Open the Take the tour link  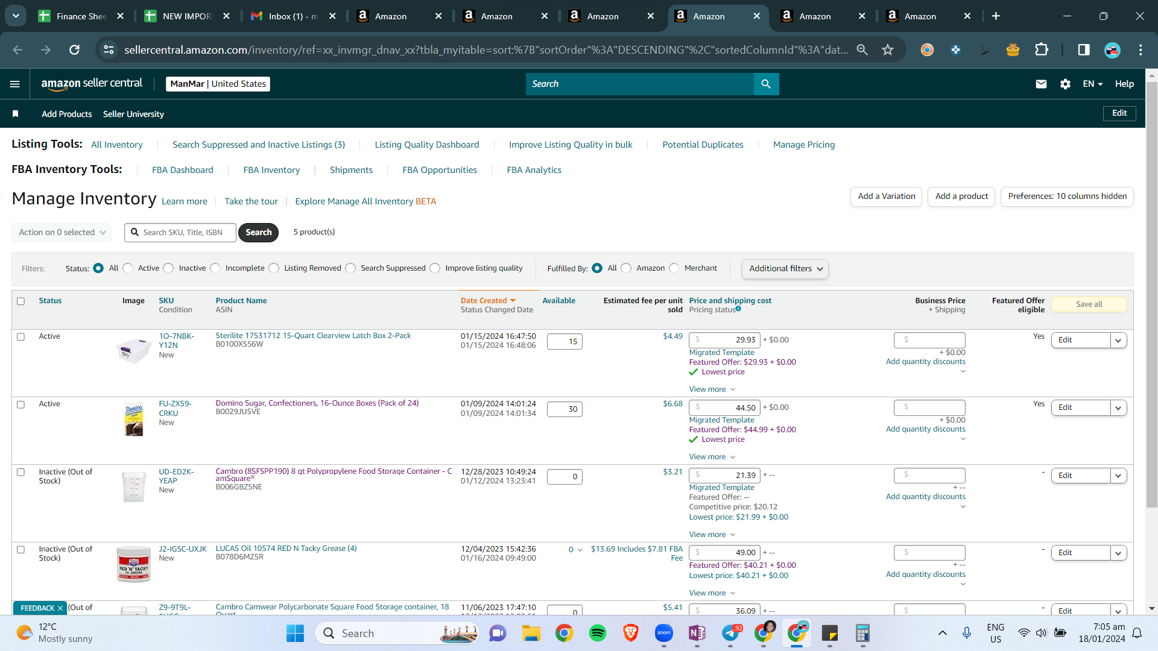pyautogui.click(x=251, y=201)
